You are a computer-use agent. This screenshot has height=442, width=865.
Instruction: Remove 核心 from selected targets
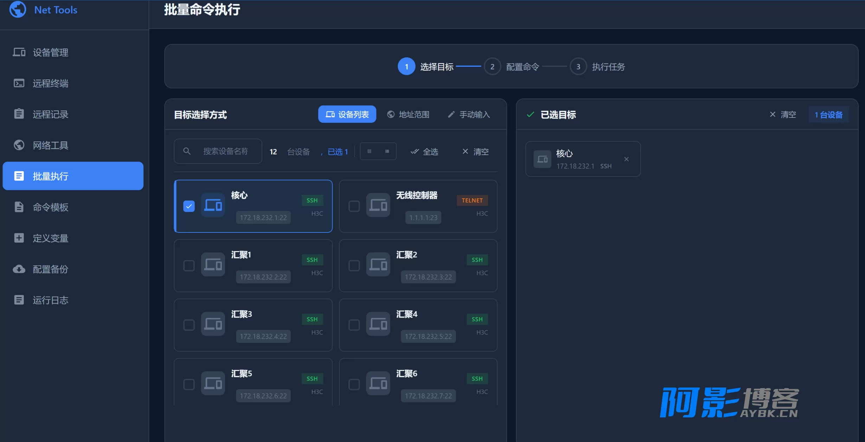pyautogui.click(x=626, y=159)
